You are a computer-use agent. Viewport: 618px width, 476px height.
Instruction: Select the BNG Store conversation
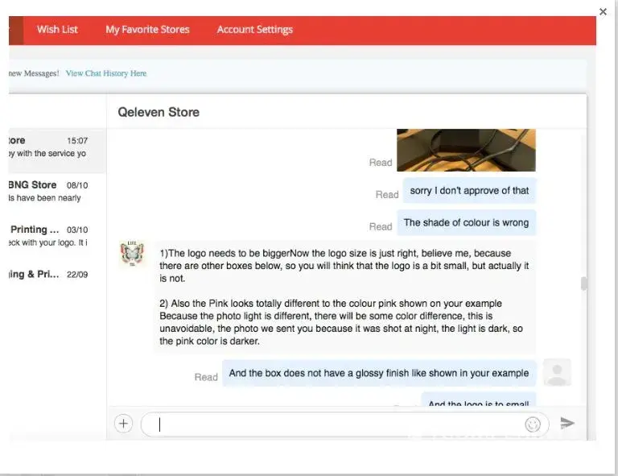click(52, 191)
